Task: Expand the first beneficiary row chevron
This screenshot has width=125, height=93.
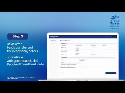Action: 112,48
